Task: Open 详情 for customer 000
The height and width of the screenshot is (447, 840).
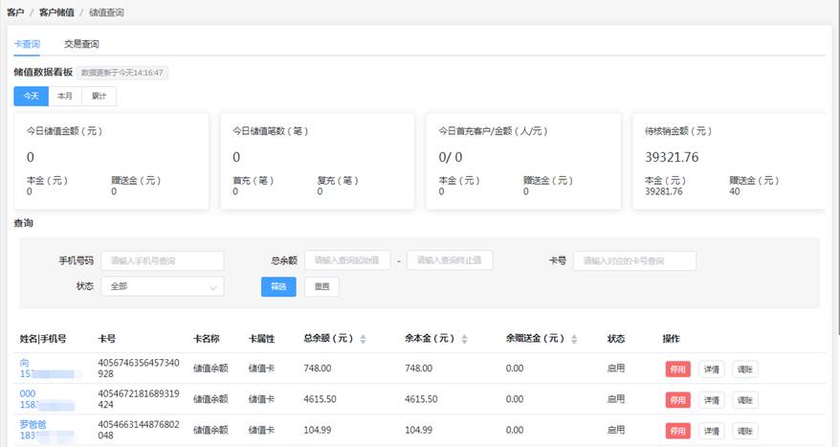Action: (x=712, y=400)
